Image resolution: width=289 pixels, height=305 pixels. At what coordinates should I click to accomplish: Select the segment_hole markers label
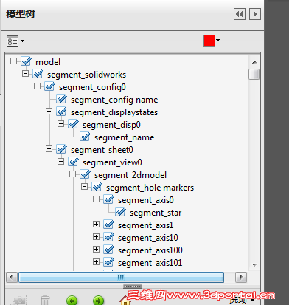tap(150, 188)
